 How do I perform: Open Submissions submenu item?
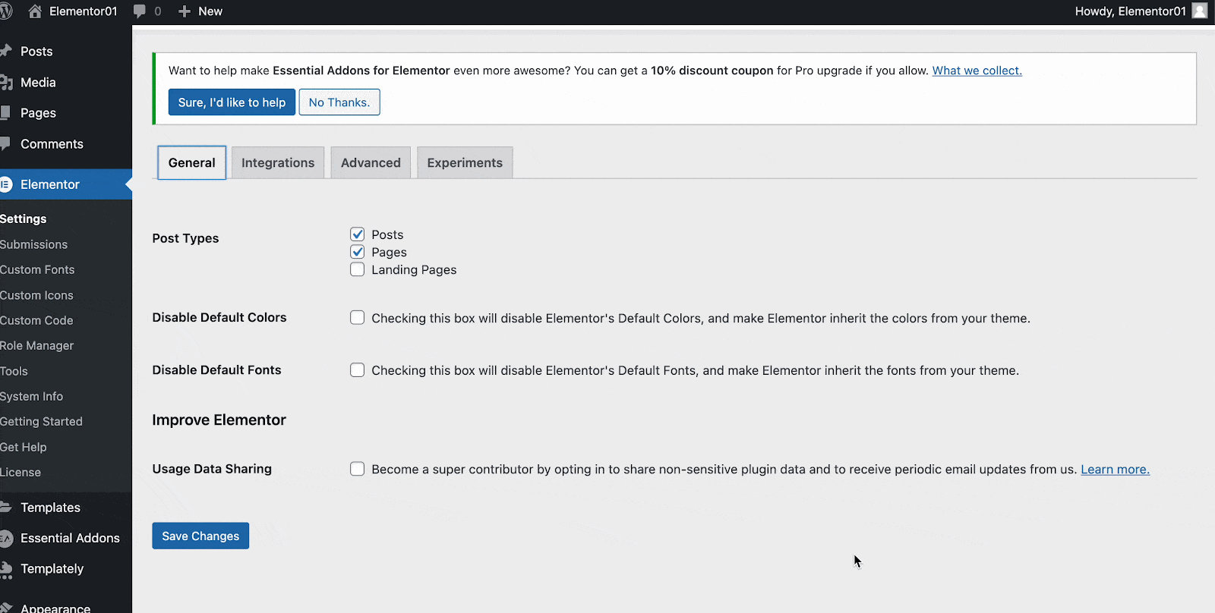click(33, 244)
